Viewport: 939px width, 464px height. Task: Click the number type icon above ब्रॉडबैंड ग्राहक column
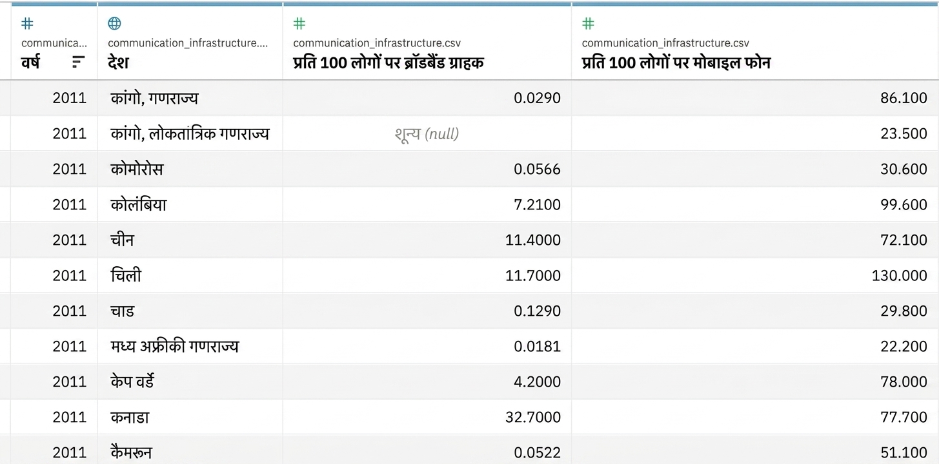(299, 24)
